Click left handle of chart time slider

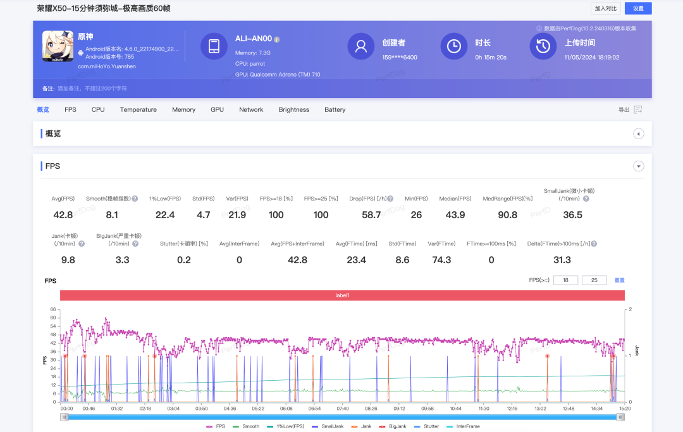(65, 417)
